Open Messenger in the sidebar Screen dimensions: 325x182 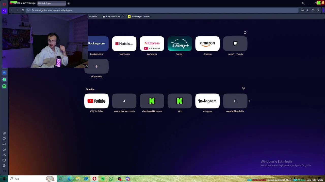4,73
